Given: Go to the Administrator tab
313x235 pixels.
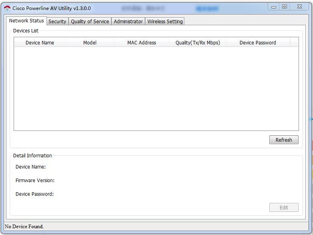Looking at the screenshot, I should (128, 22).
